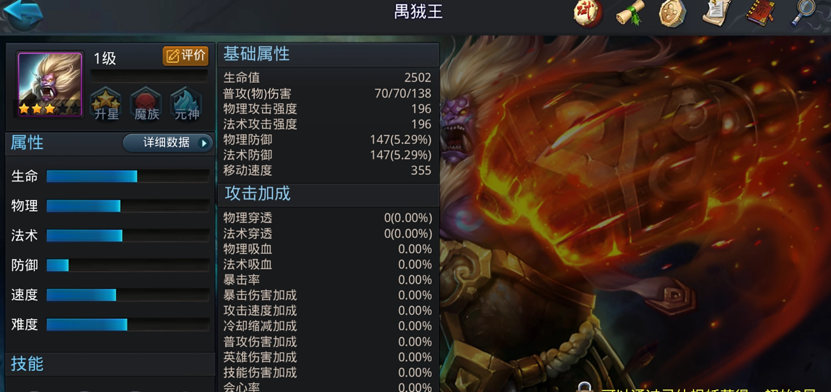Click the magnifying glass search icon
Image resolution: width=831 pixels, height=392 pixels.
click(x=803, y=13)
